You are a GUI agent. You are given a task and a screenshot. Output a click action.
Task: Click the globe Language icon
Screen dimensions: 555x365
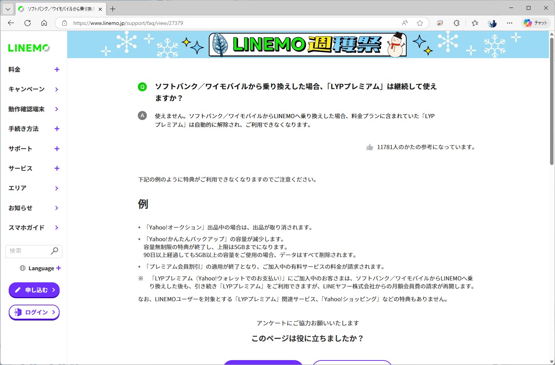(x=23, y=268)
